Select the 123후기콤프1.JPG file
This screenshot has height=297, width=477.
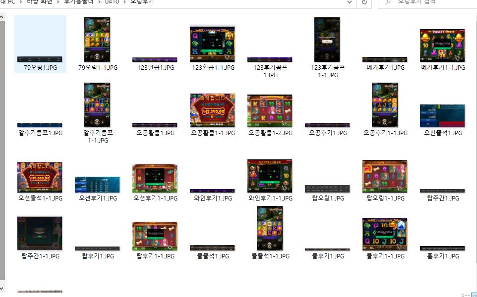coord(270,59)
